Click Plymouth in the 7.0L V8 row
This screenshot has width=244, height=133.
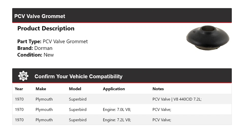coord(44,110)
